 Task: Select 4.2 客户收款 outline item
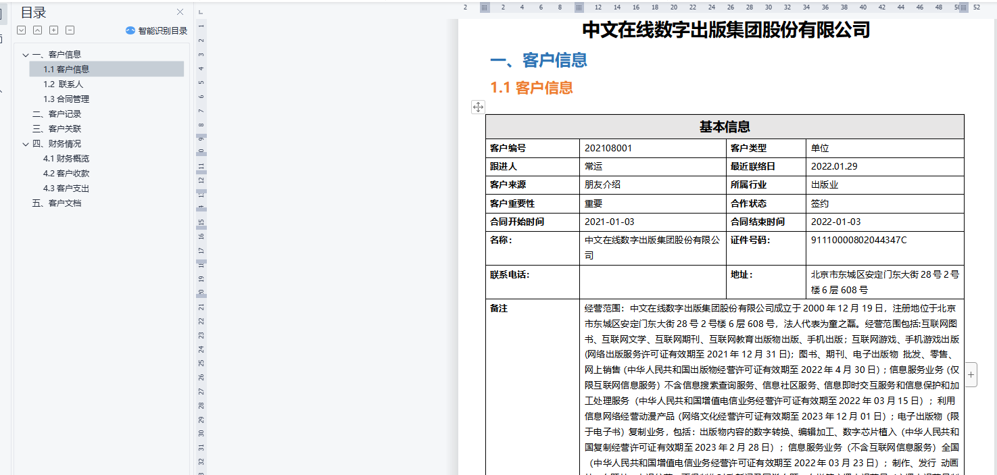66,174
